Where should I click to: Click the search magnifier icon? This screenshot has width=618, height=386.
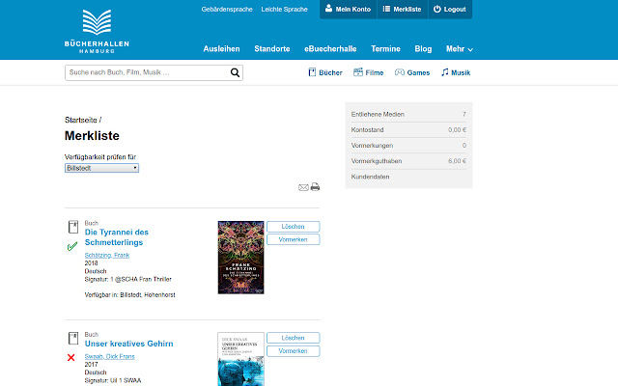pos(235,72)
